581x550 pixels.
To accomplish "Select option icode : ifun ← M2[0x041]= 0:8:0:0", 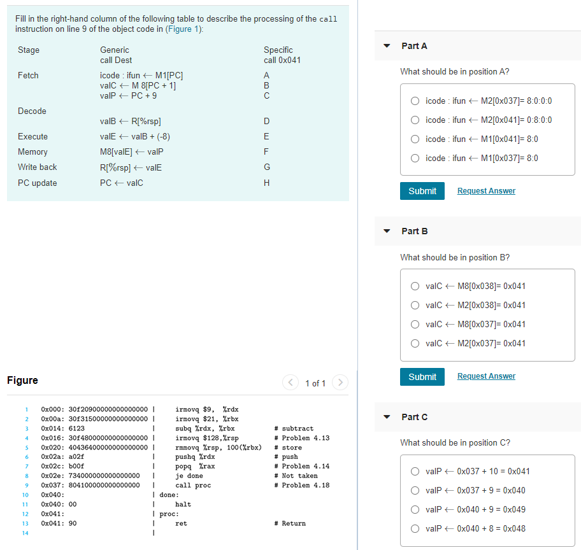I will (x=415, y=120).
